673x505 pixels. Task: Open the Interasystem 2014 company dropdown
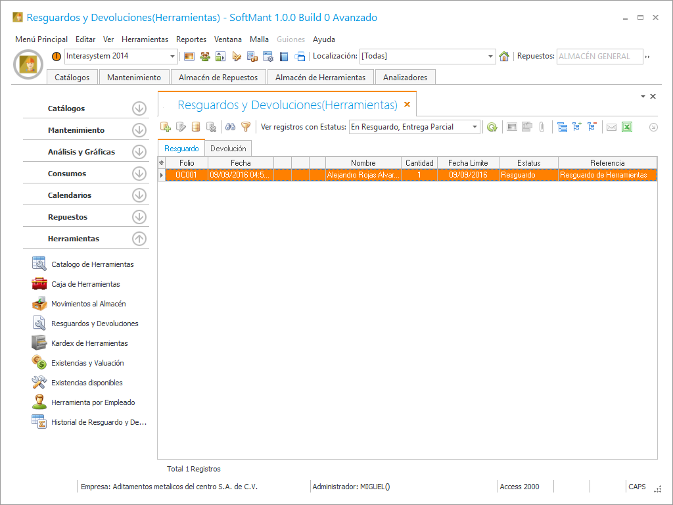(x=173, y=57)
